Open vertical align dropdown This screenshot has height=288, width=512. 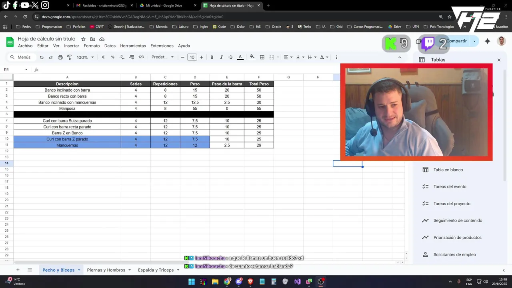(300, 57)
